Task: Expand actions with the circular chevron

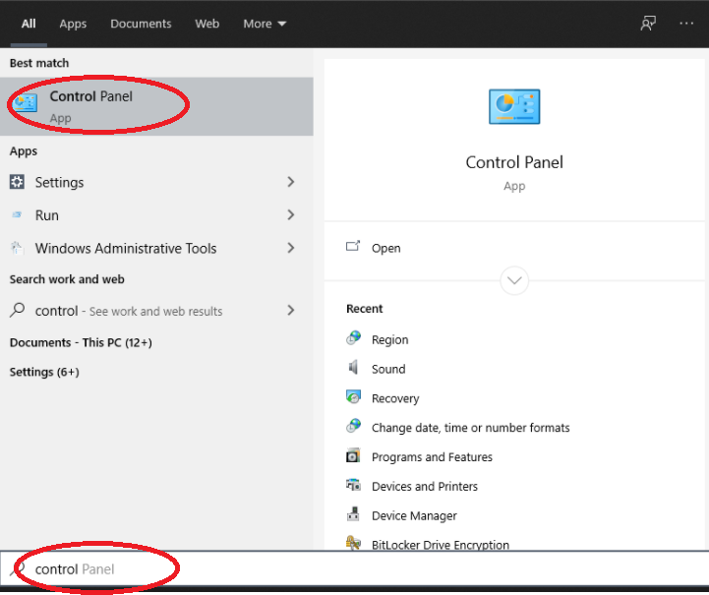Action: [514, 280]
